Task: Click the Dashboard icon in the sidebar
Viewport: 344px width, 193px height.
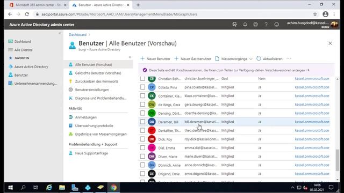Action: 10,41
